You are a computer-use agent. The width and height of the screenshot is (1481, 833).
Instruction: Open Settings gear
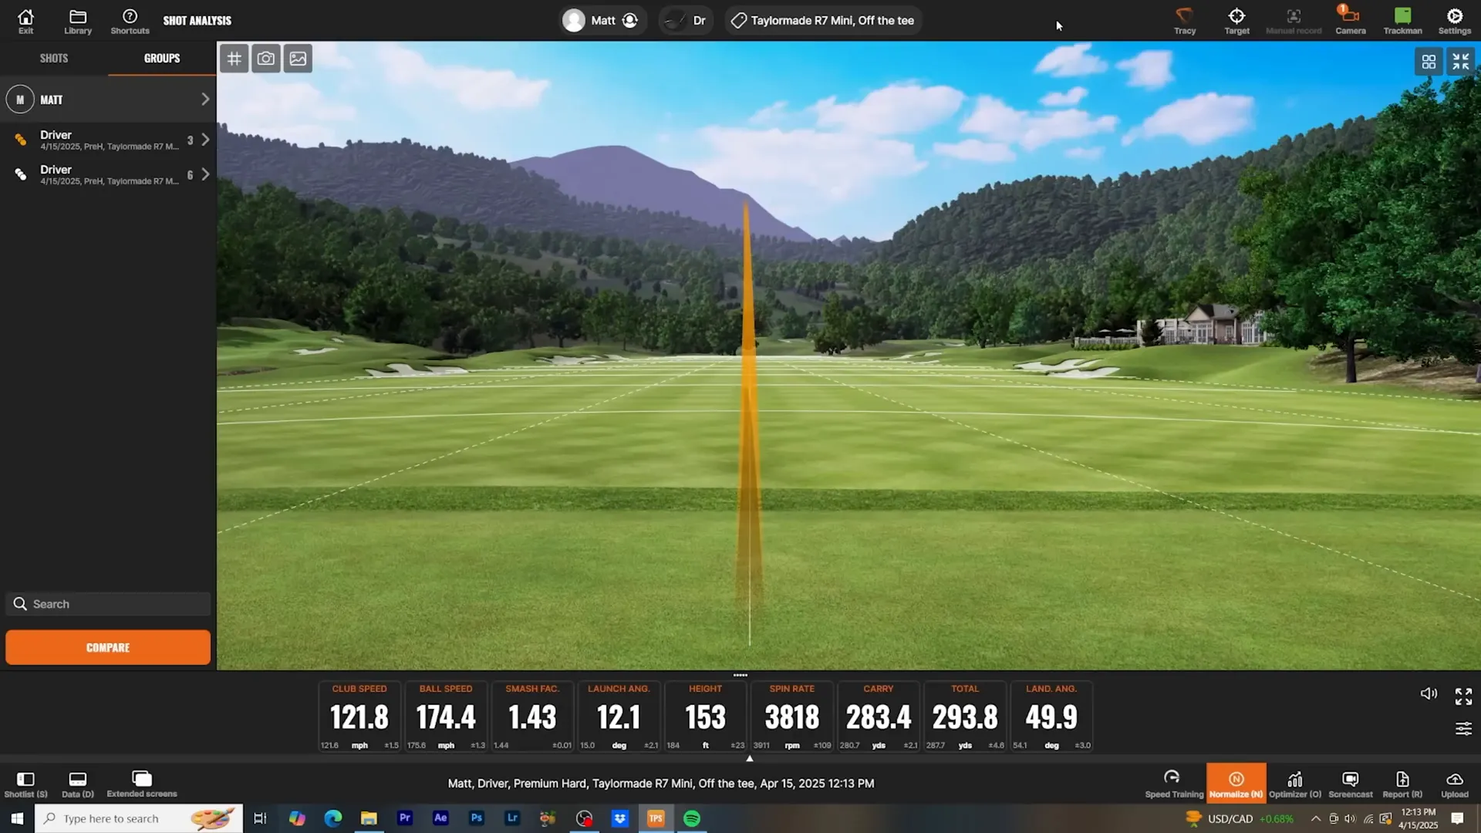(1454, 21)
